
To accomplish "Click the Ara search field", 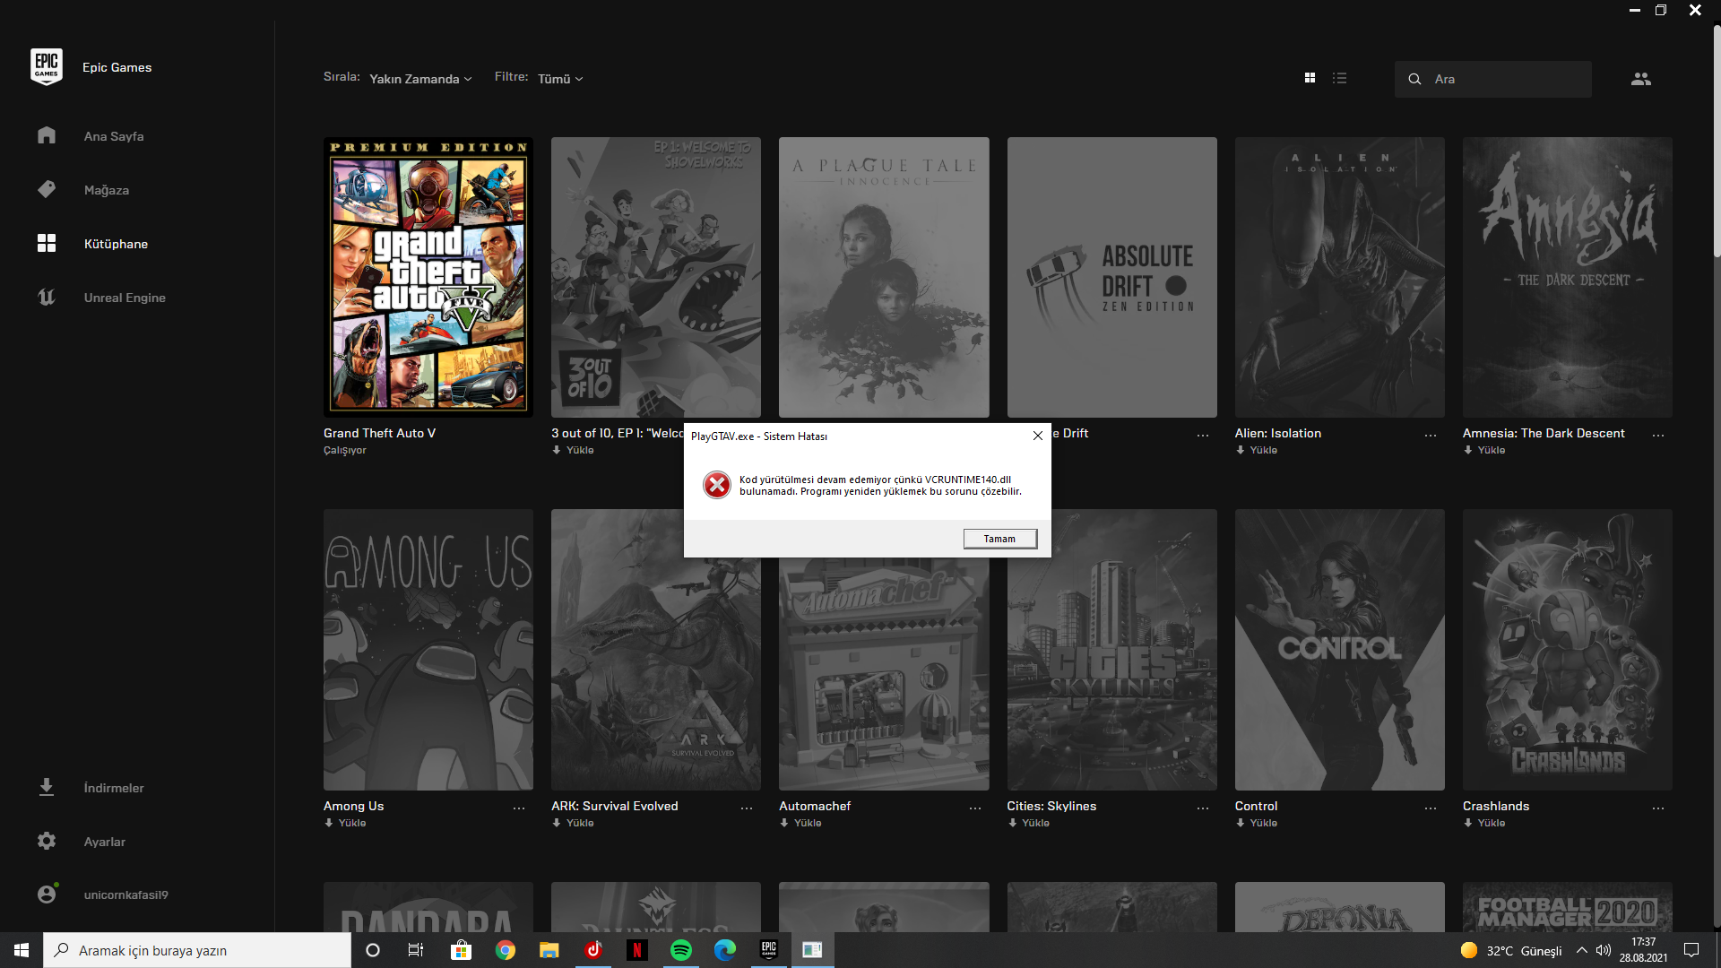I will click(1493, 79).
